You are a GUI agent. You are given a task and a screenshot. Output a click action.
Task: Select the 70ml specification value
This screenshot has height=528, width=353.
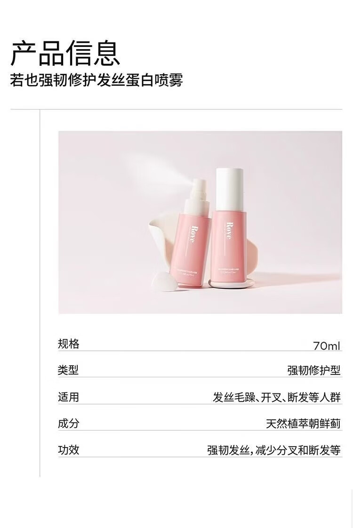(326, 346)
